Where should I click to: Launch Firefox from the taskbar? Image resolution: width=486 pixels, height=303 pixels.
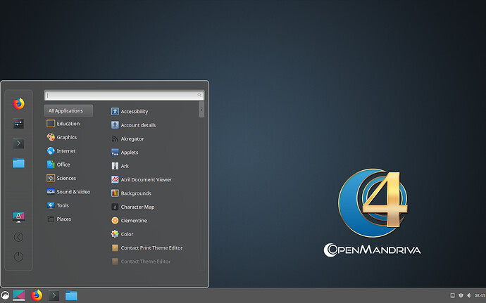point(37,295)
